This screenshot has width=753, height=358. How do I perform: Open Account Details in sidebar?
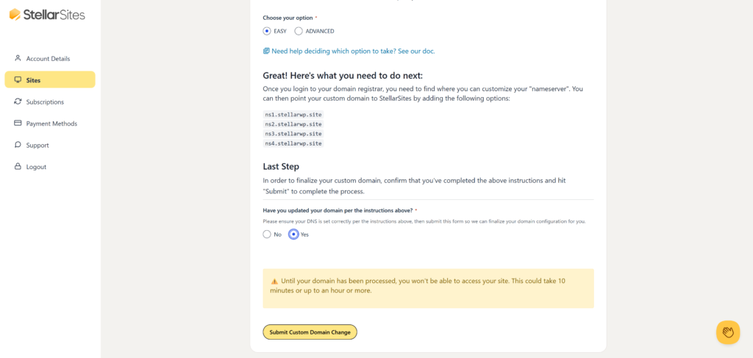(48, 58)
